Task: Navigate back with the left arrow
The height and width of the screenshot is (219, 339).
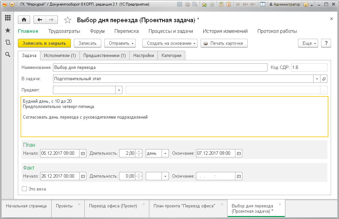Action: pyautogui.click(x=40, y=20)
